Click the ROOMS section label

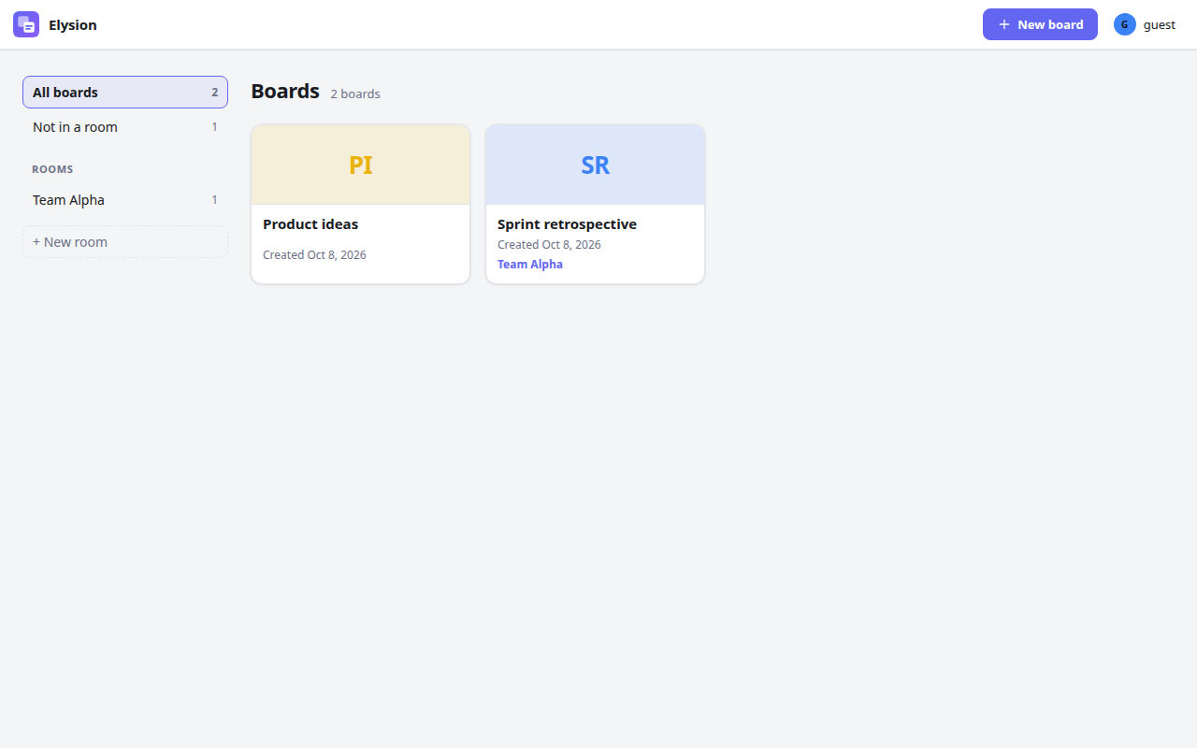[x=52, y=169]
